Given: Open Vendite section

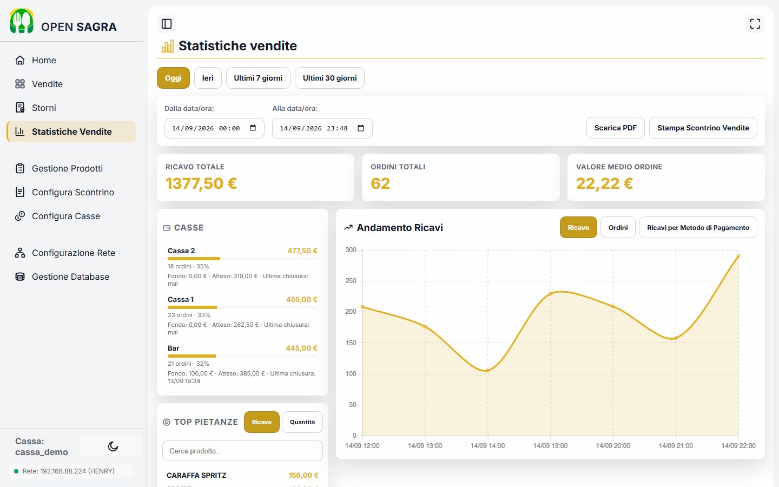Looking at the screenshot, I should click(71, 84).
